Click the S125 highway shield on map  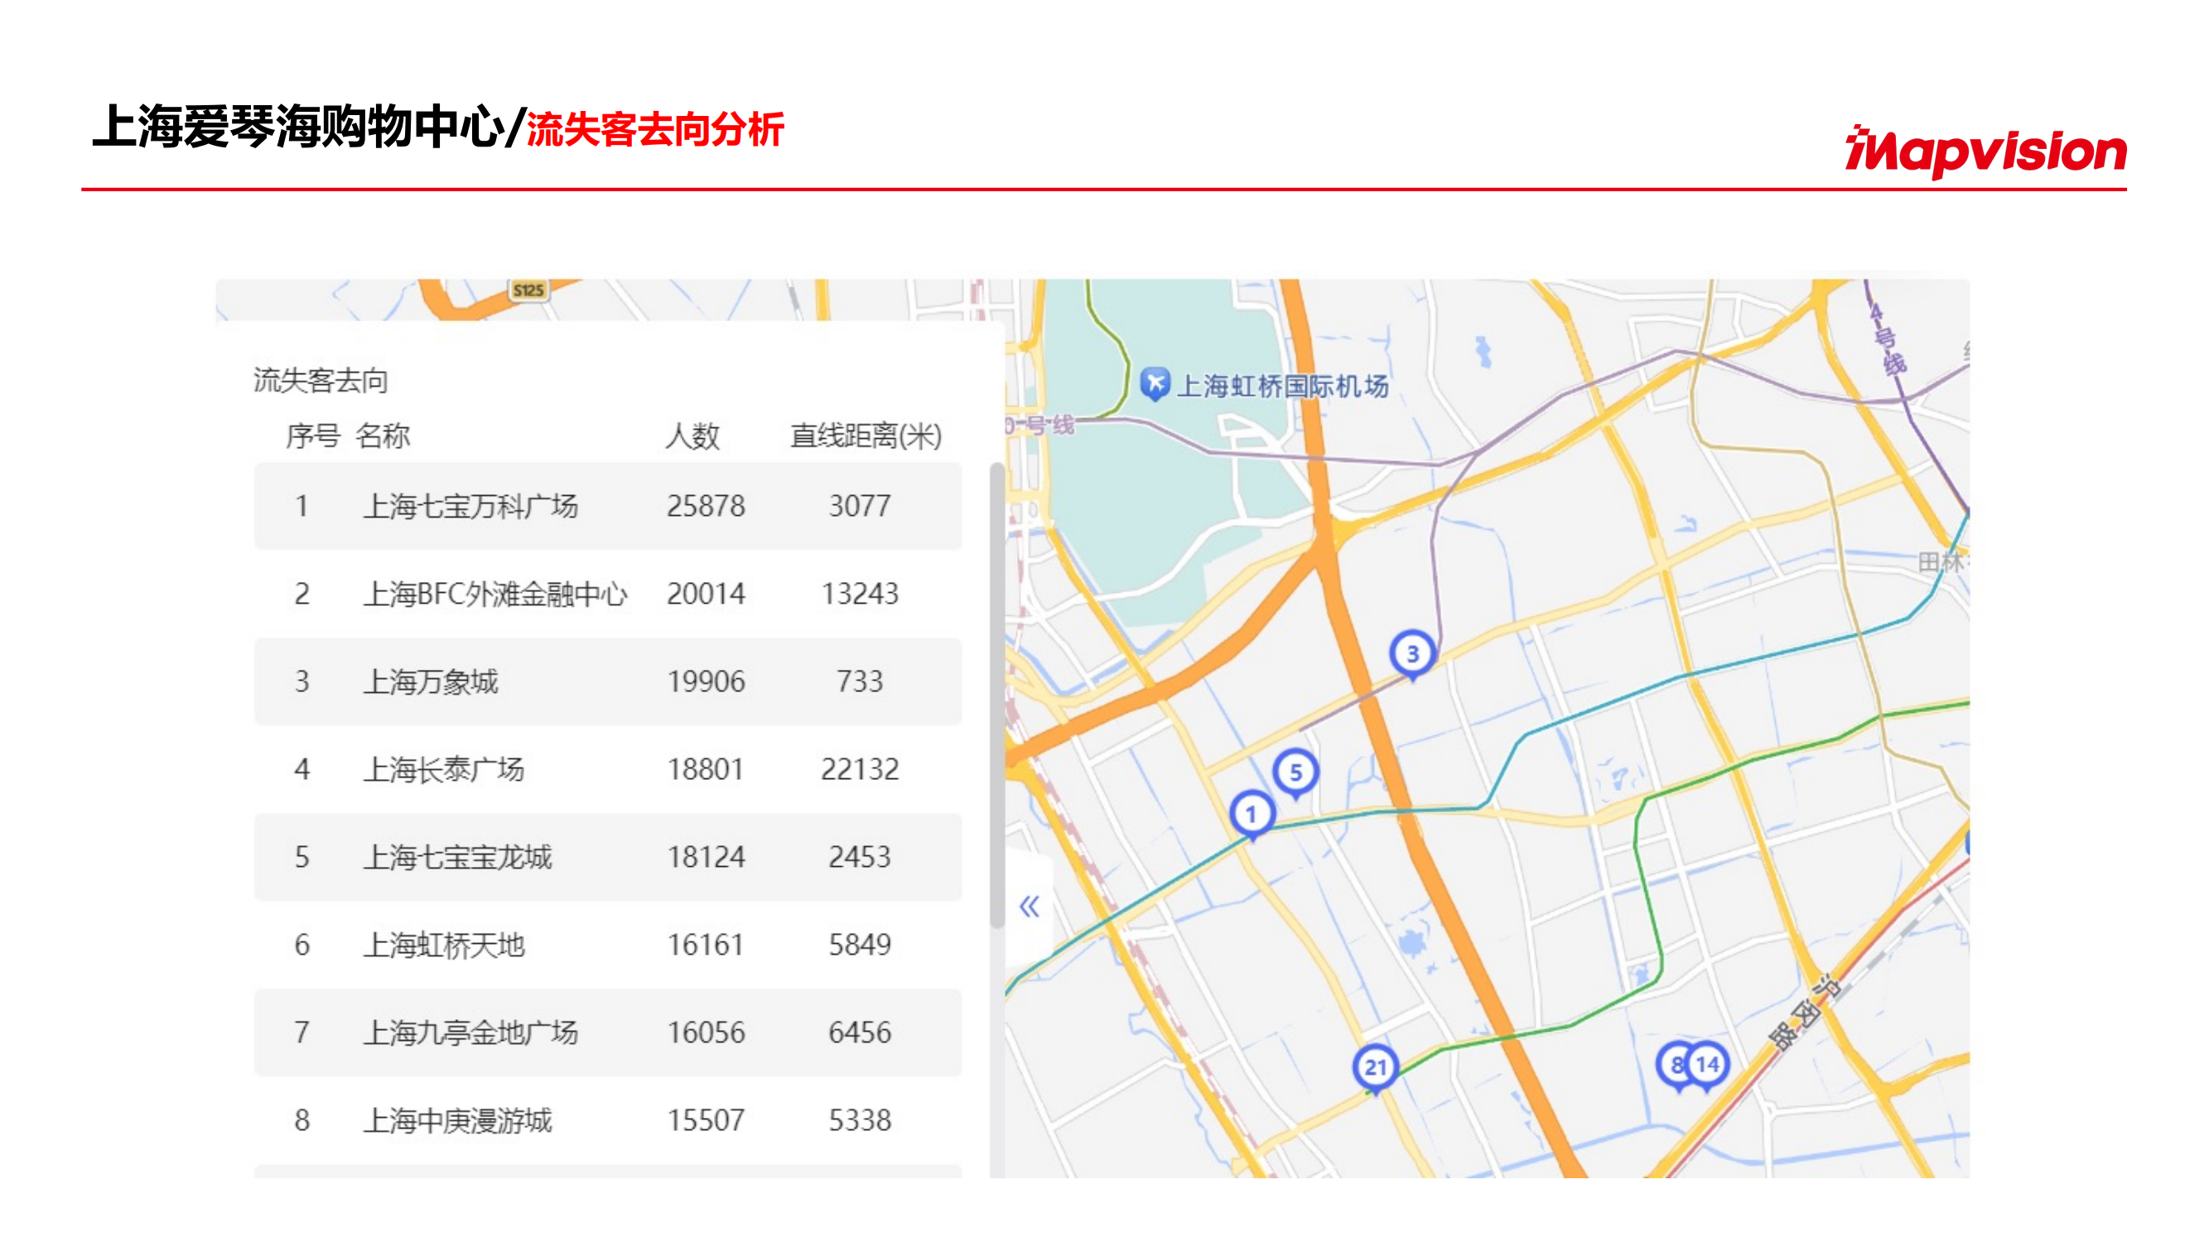tap(528, 291)
